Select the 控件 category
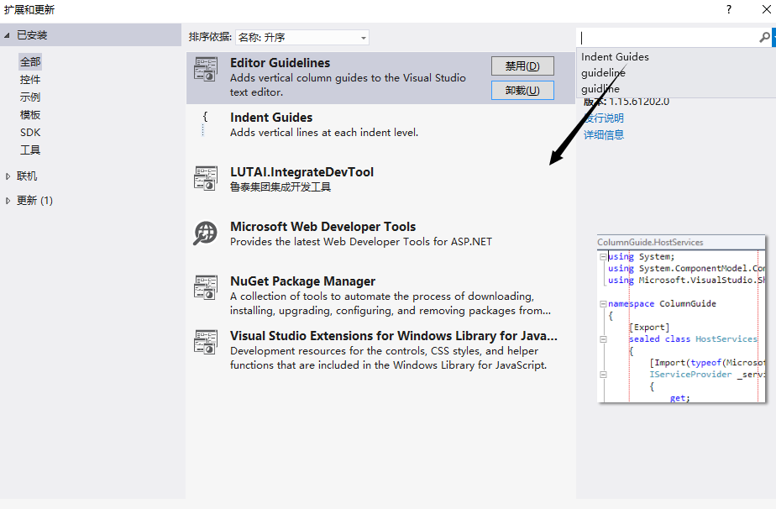 click(x=30, y=80)
